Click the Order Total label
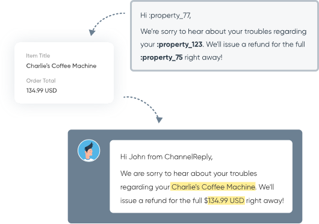319x224 pixels. tap(41, 81)
